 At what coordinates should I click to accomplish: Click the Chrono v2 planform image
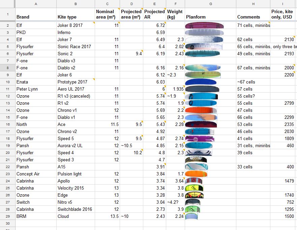(200, 131)
